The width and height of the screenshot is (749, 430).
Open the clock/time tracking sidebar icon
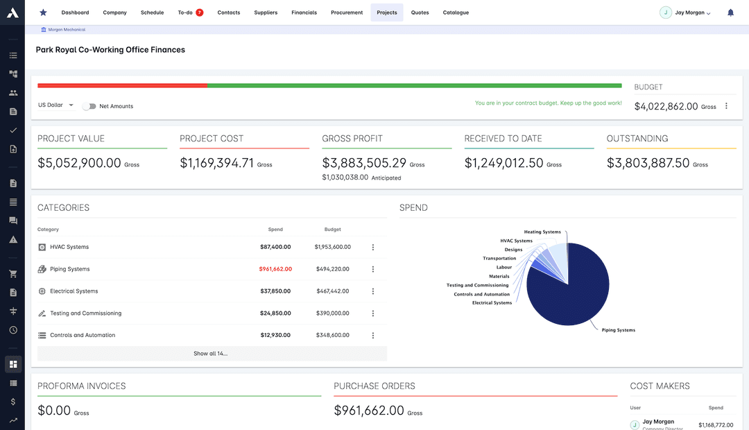(x=12, y=330)
